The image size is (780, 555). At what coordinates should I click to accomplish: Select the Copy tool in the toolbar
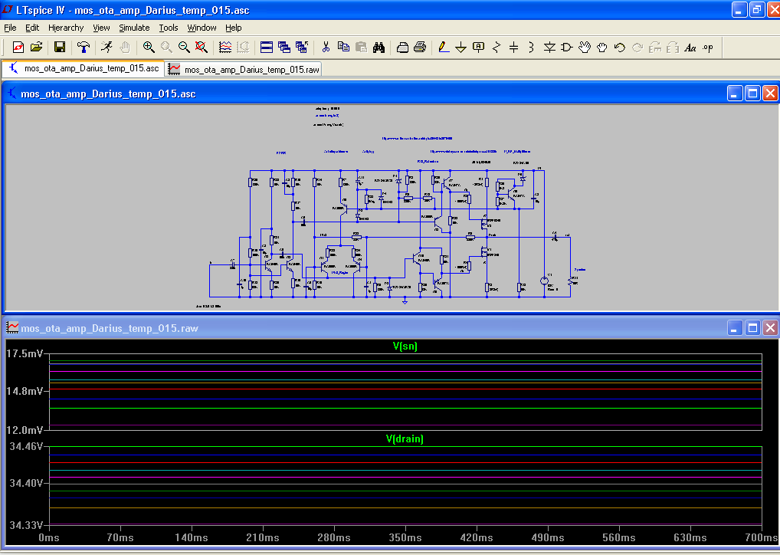point(343,48)
